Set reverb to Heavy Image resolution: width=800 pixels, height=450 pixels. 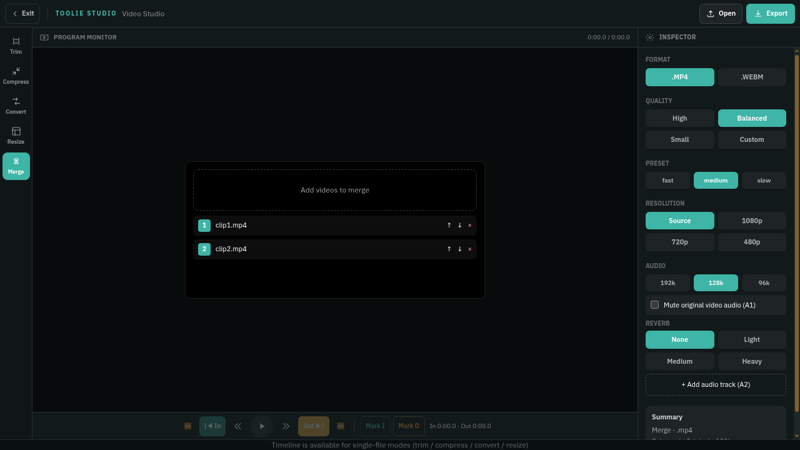(x=752, y=361)
